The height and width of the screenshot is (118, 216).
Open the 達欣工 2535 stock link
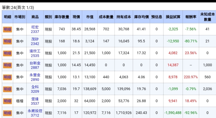35,53
